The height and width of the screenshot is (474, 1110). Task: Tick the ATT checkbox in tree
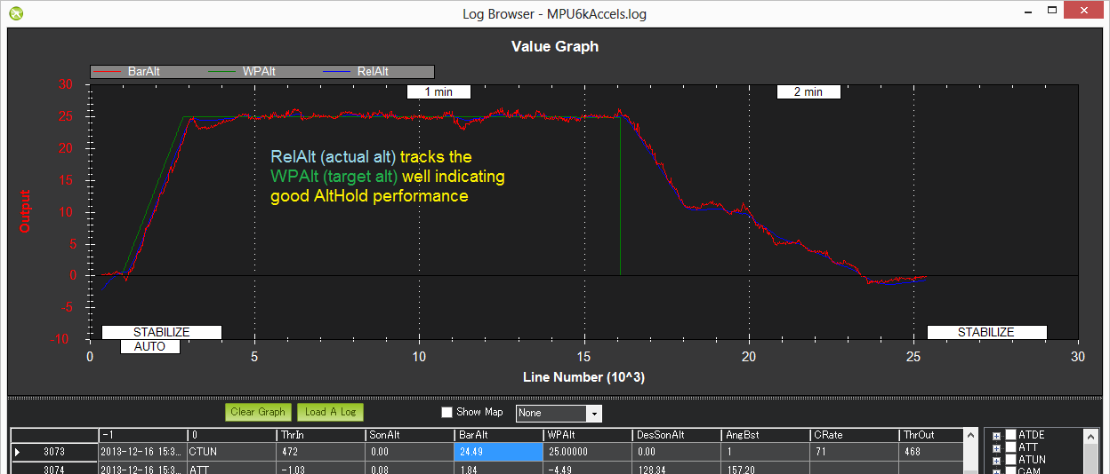[x=1010, y=447]
